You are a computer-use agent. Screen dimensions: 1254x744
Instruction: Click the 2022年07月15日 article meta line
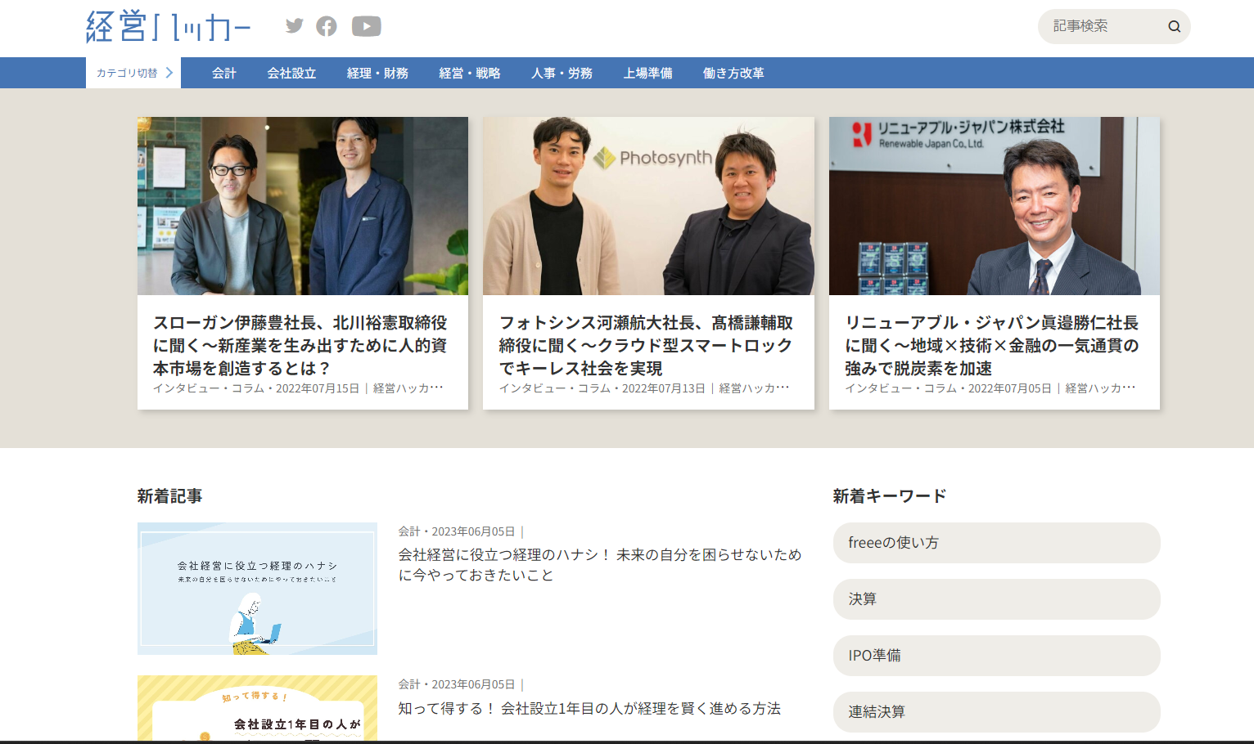tap(299, 388)
